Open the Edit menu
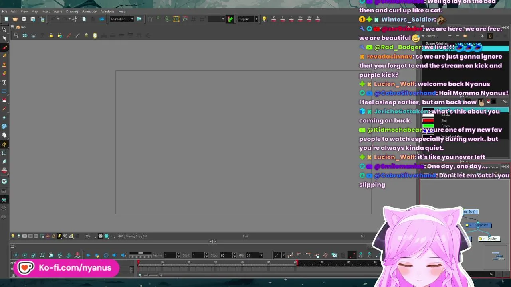 click(14, 11)
